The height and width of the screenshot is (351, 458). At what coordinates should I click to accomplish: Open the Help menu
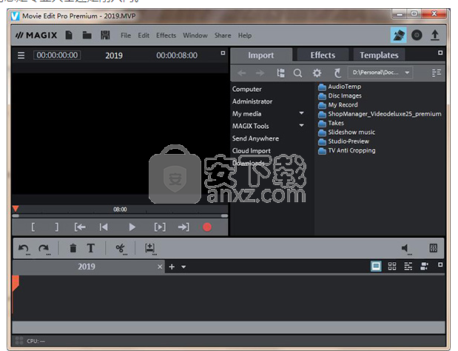click(244, 36)
